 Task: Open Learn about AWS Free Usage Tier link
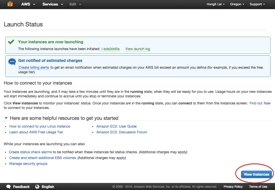click(x=36, y=132)
